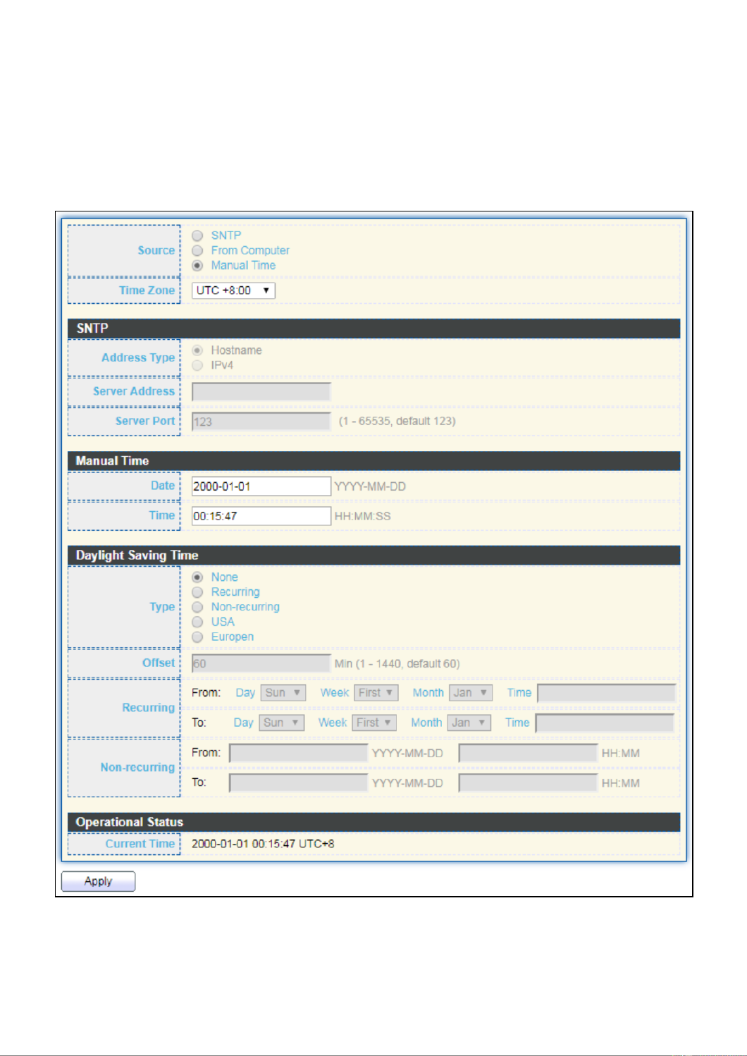The width and height of the screenshot is (747, 1056).
Task: Open Recurring To Week dropdown
Action: point(374,723)
